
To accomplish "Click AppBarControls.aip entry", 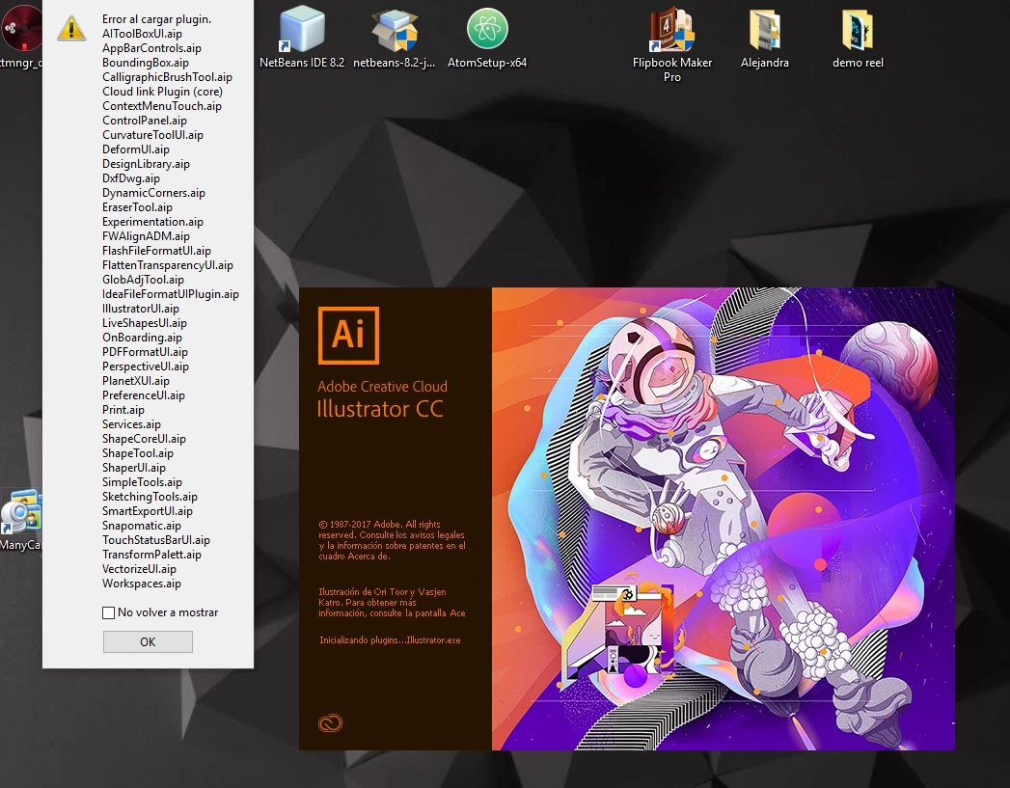I will (x=151, y=48).
